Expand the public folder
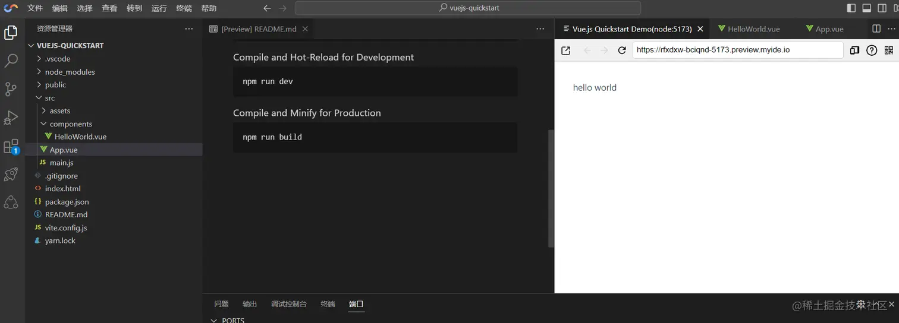 click(114, 85)
